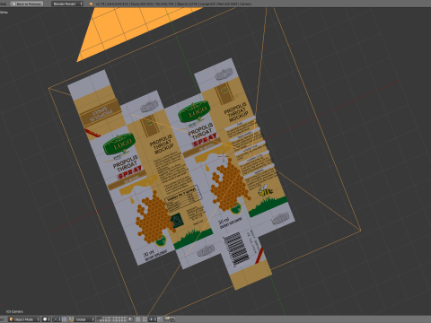Viewport: 431px width, 323px height.
Task: Toggle the 3D manipulator axes icon
Action: pos(71,319)
